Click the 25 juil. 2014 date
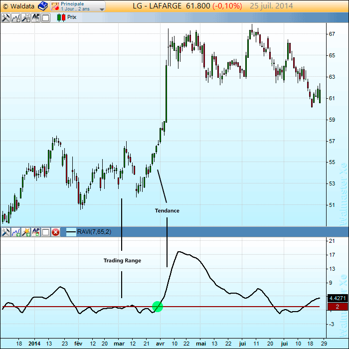 (x=271, y=6)
